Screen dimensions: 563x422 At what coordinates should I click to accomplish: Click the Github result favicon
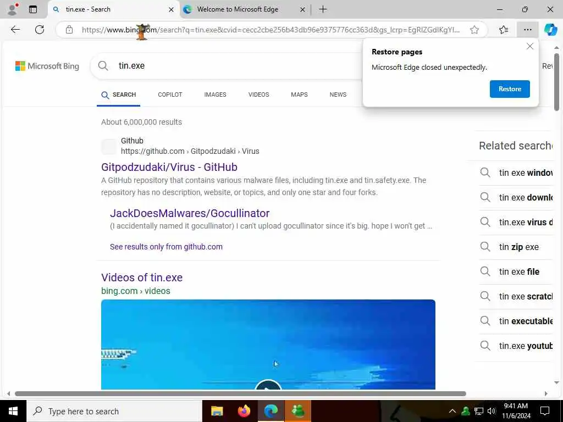point(109,146)
